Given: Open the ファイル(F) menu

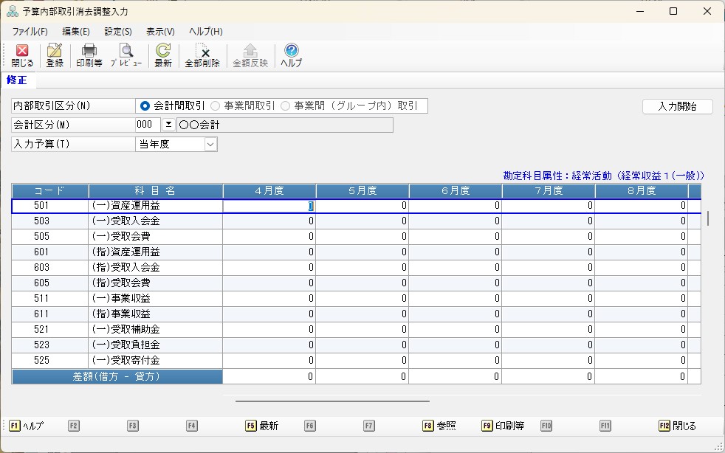Looking at the screenshot, I should tap(30, 32).
